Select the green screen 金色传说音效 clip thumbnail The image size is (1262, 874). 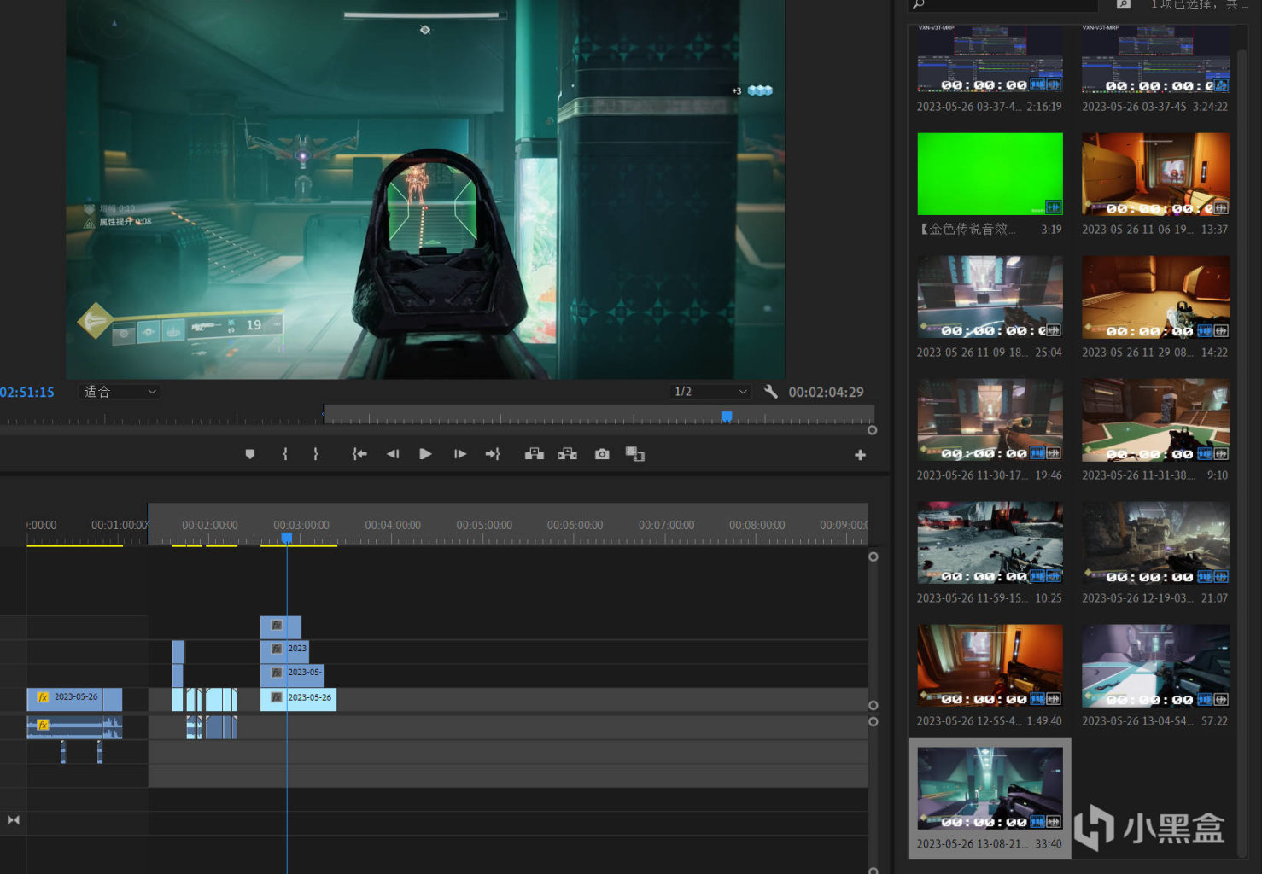990,173
